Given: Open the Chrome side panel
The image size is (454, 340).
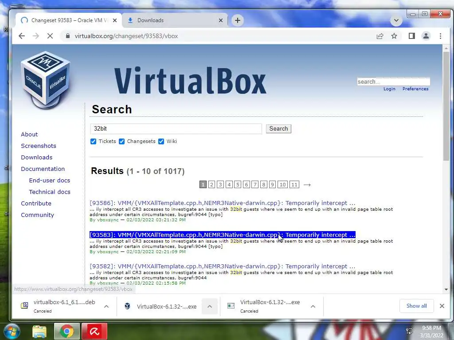Looking at the screenshot, I should pyautogui.click(x=412, y=36).
